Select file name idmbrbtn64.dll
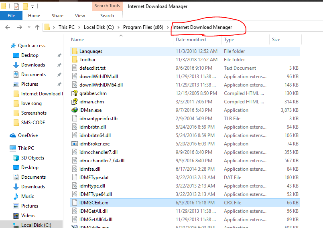The width and height of the screenshot is (323, 228). pyautogui.click(x=95, y=135)
